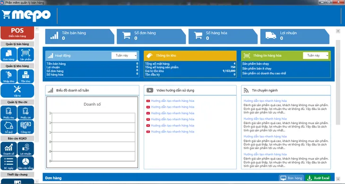
Task: Click the Tổng số lượng sản phẩm row
Action: tap(190, 67)
